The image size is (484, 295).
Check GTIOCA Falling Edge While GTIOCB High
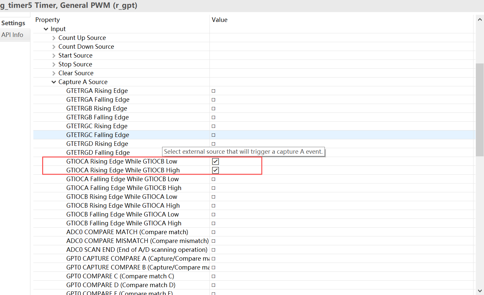(x=213, y=188)
